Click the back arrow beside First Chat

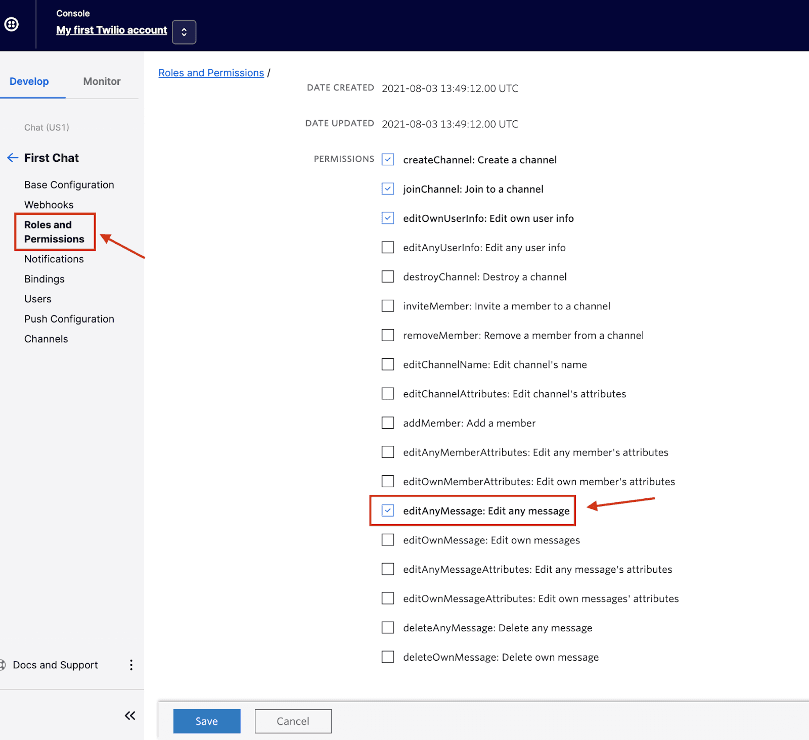pyautogui.click(x=13, y=158)
